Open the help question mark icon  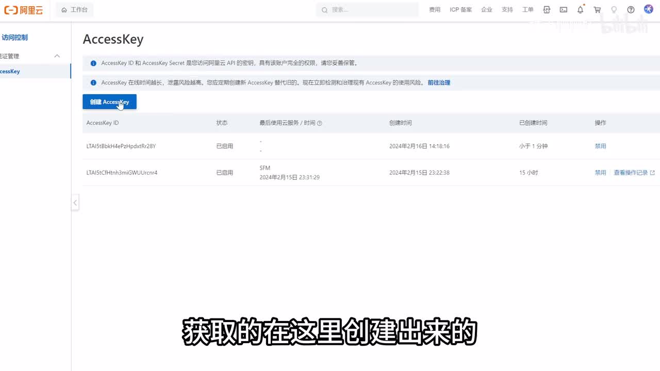tap(631, 10)
